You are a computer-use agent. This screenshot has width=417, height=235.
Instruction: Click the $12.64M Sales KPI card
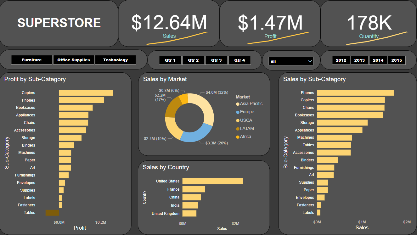(169, 23)
